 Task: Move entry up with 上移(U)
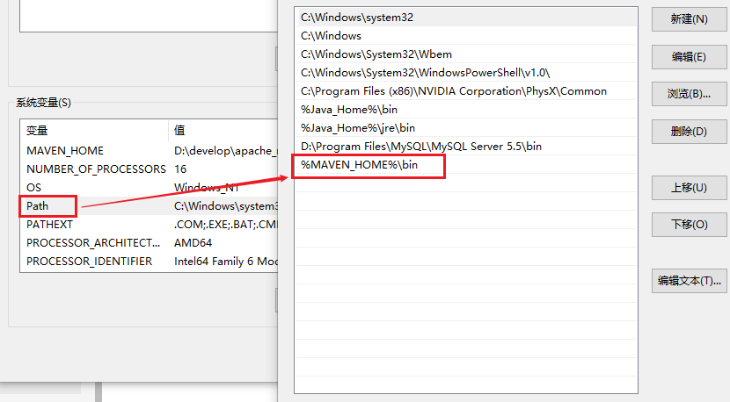689,188
